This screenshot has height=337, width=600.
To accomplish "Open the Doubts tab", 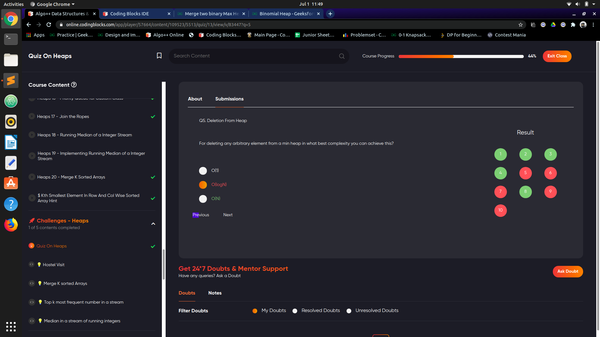I will [x=187, y=293].
